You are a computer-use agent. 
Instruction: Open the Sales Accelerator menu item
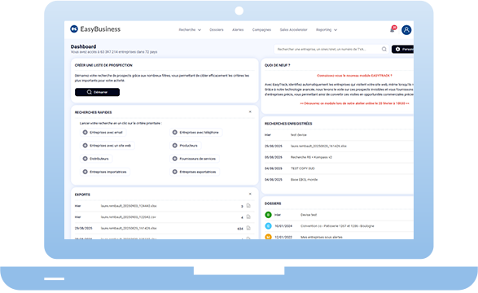click(x=294, y=30)
